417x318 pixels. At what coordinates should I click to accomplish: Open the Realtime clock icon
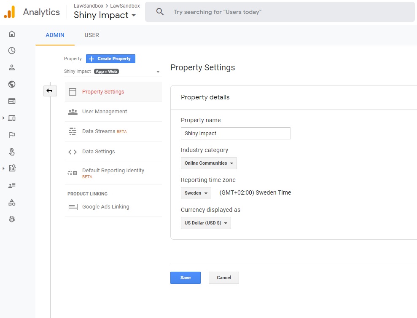point(12,51)
